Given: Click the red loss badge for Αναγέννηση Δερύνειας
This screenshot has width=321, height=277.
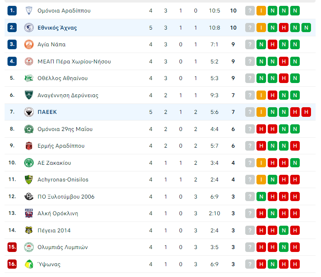Looking at the screenshot, I should pyautogui.click(x=273, y=95).
